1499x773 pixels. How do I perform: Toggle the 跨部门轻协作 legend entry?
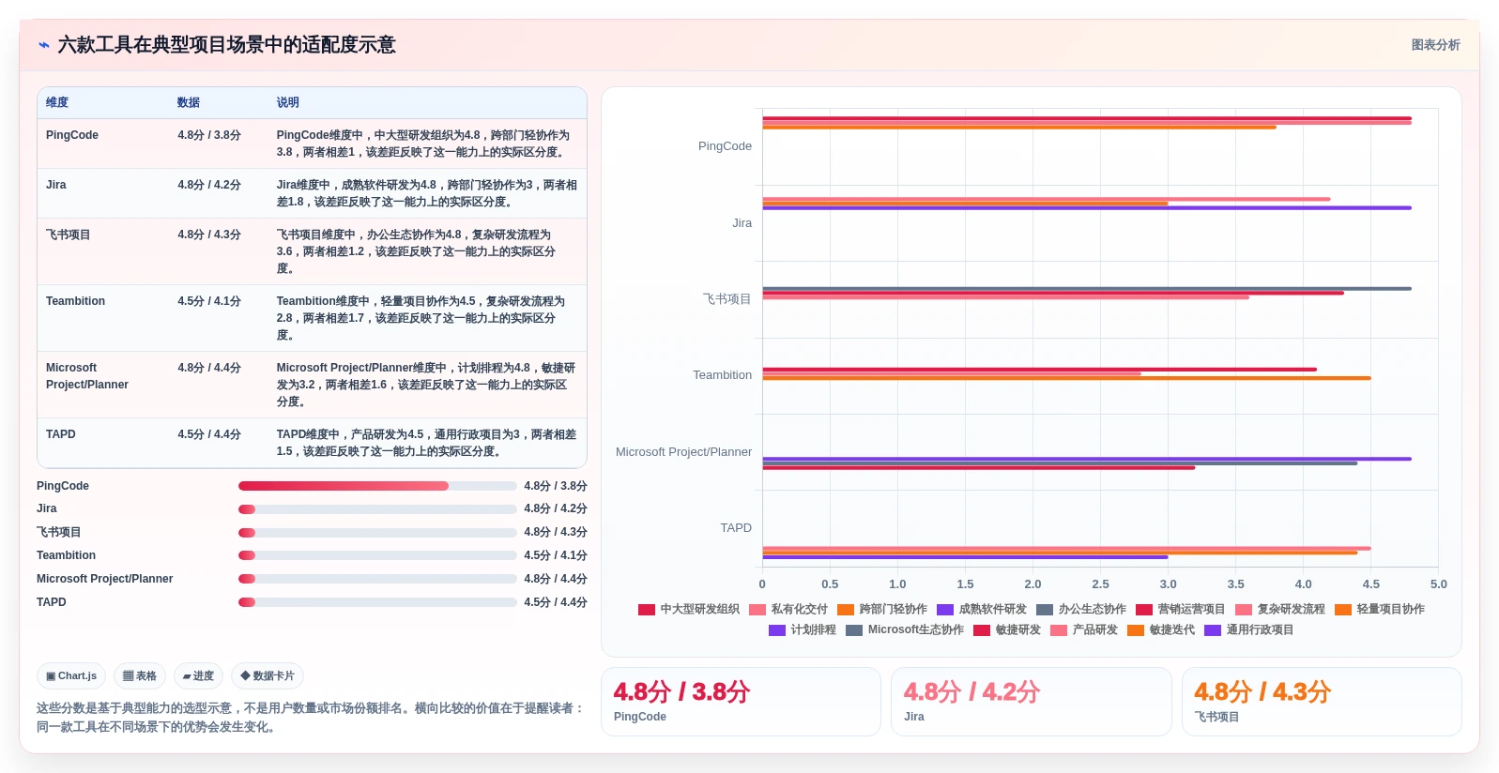[x=882, y=609]
